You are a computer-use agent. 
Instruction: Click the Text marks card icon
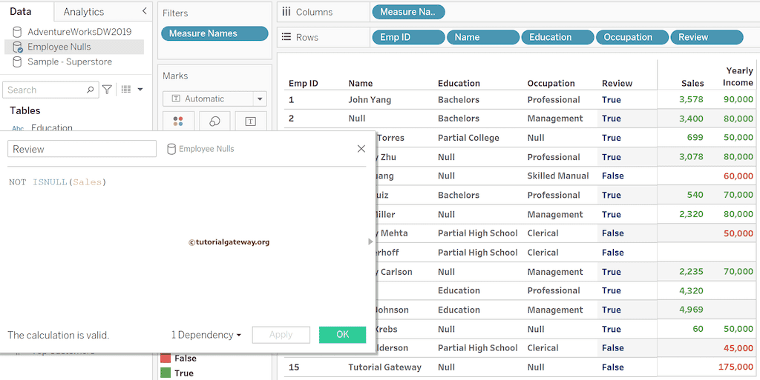[250, 121]
